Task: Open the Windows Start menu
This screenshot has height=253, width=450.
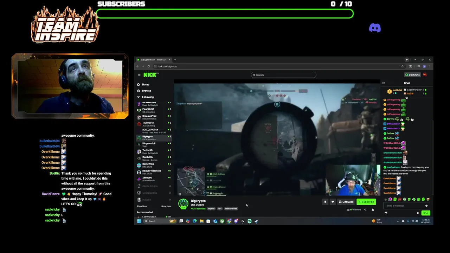Action: click(139, 221)
